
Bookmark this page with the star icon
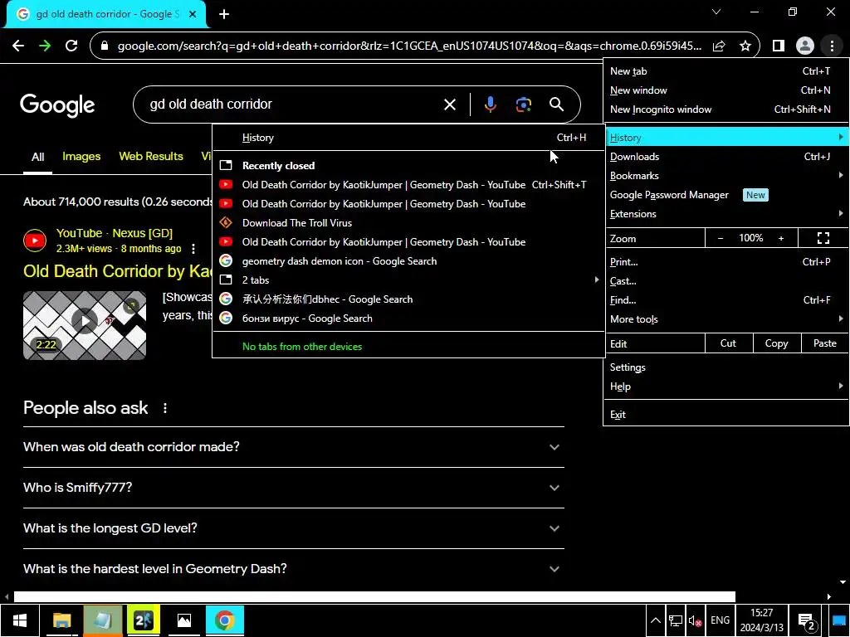pos(745,46)
